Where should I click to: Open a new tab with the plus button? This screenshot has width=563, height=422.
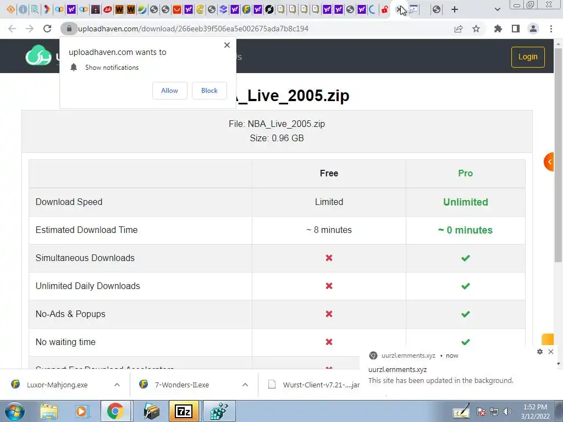pos(455,9)
